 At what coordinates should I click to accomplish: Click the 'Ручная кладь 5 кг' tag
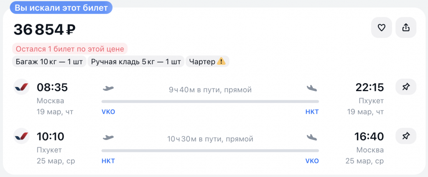pos(136,62)
